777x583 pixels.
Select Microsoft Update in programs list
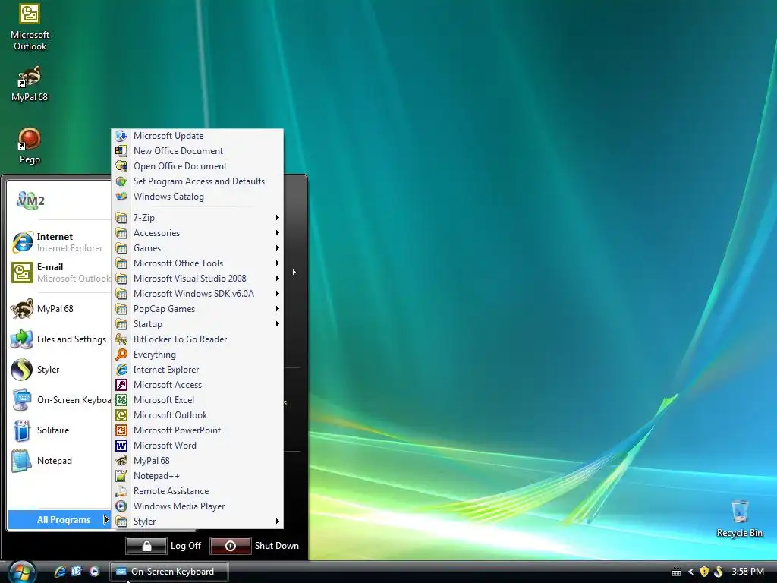tap(198, 136)
